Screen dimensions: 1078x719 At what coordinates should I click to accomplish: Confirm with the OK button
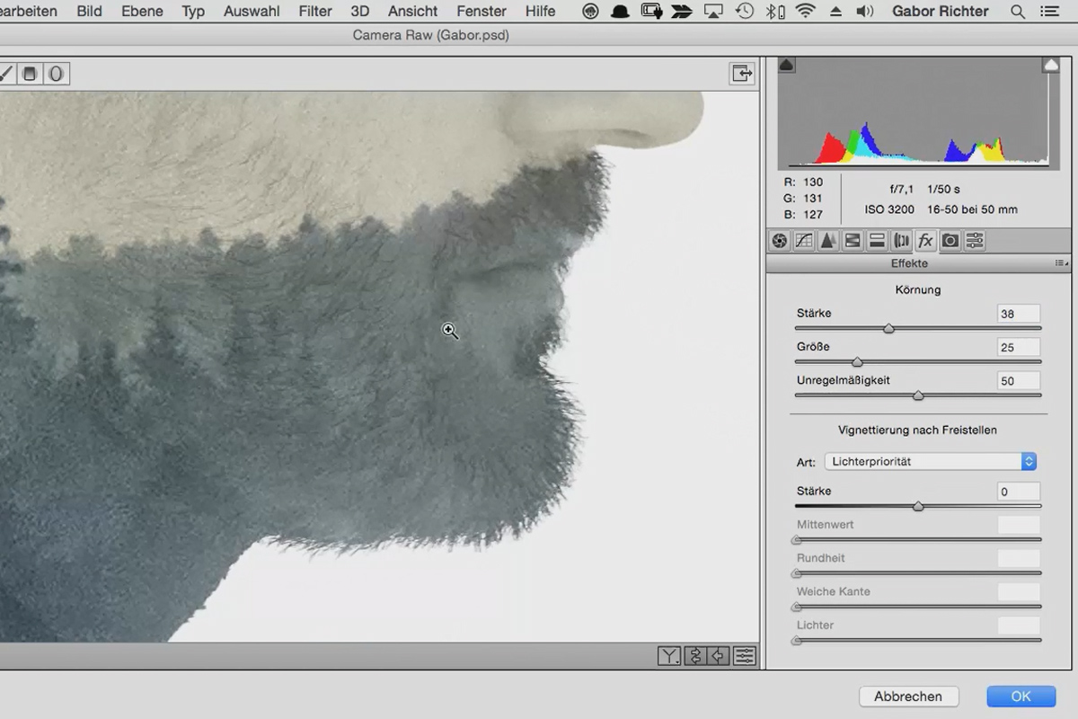(1021, 697)
